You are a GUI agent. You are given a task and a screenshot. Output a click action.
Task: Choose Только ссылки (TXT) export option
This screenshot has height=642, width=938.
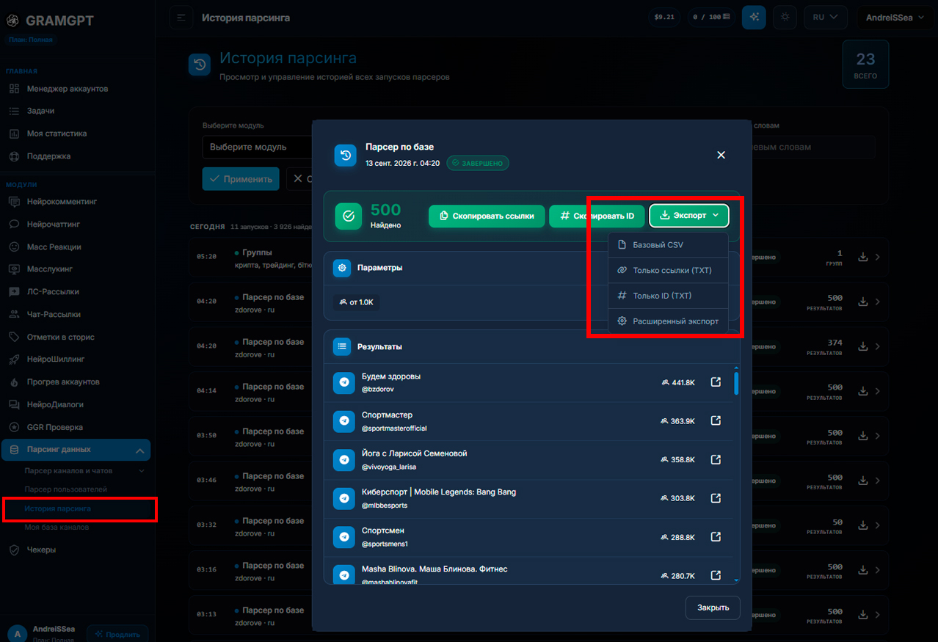click(668, 271)
